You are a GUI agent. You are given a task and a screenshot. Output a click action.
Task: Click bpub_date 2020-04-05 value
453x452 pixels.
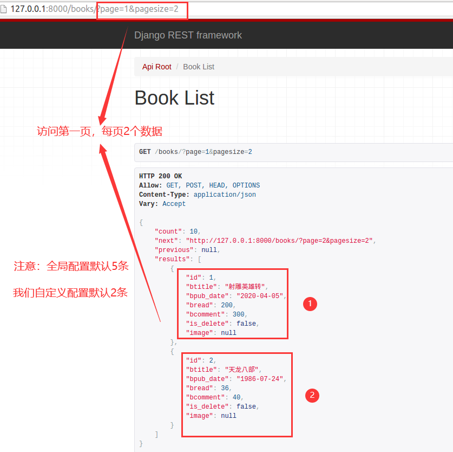coord(260,296)
